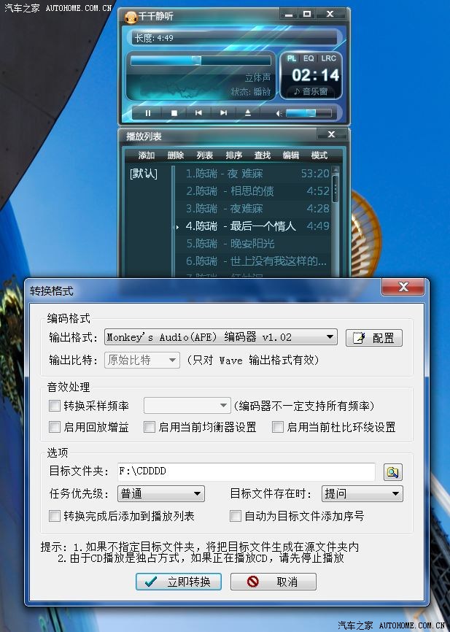Open the 排序 sort menu
Image resolution: width=450 pixels, height=632 pixels.
233,155
